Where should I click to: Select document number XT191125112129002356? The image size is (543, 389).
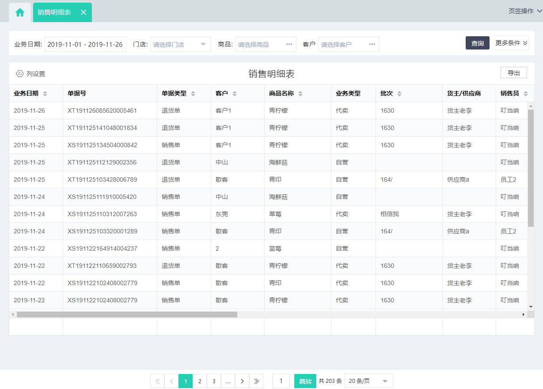[x=102, y=162]
